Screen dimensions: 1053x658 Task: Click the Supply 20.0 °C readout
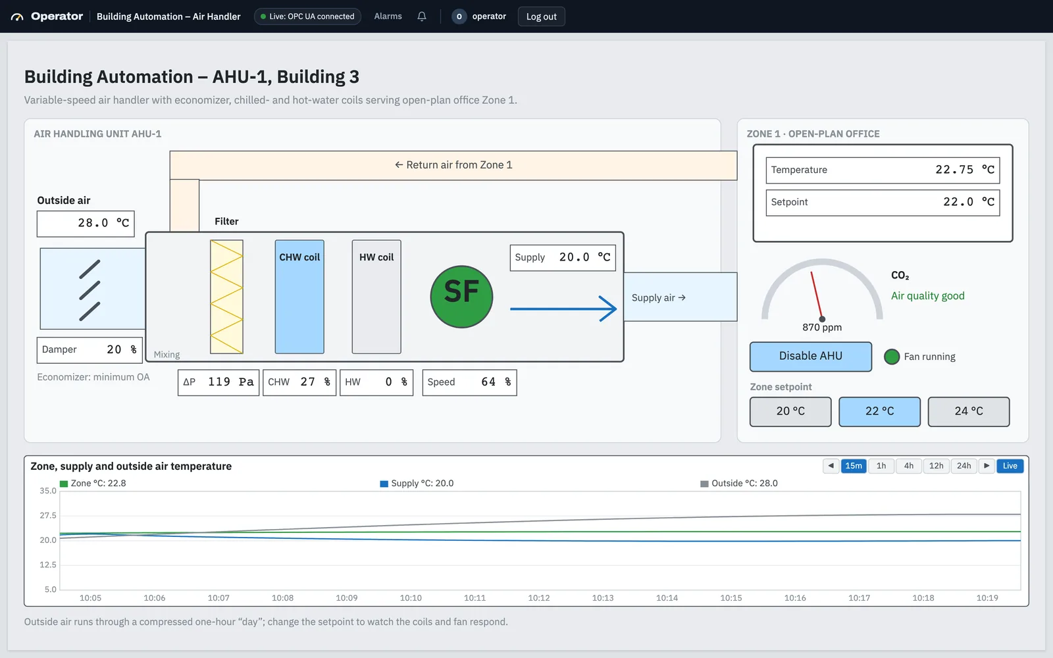[x=563, y=258]
